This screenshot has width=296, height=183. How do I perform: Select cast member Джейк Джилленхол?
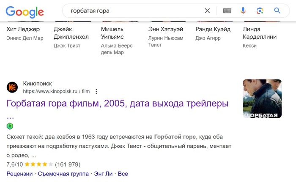tap(71, 33)
